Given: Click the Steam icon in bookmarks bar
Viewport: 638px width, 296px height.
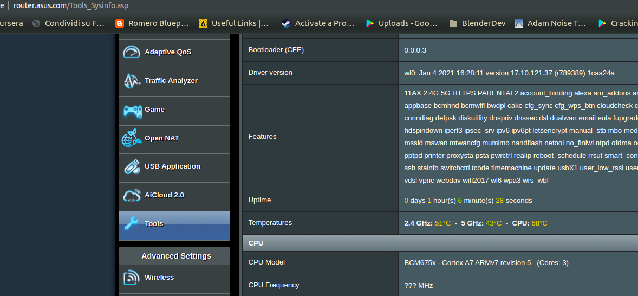Looking at the screenshot, I should 286,23.
